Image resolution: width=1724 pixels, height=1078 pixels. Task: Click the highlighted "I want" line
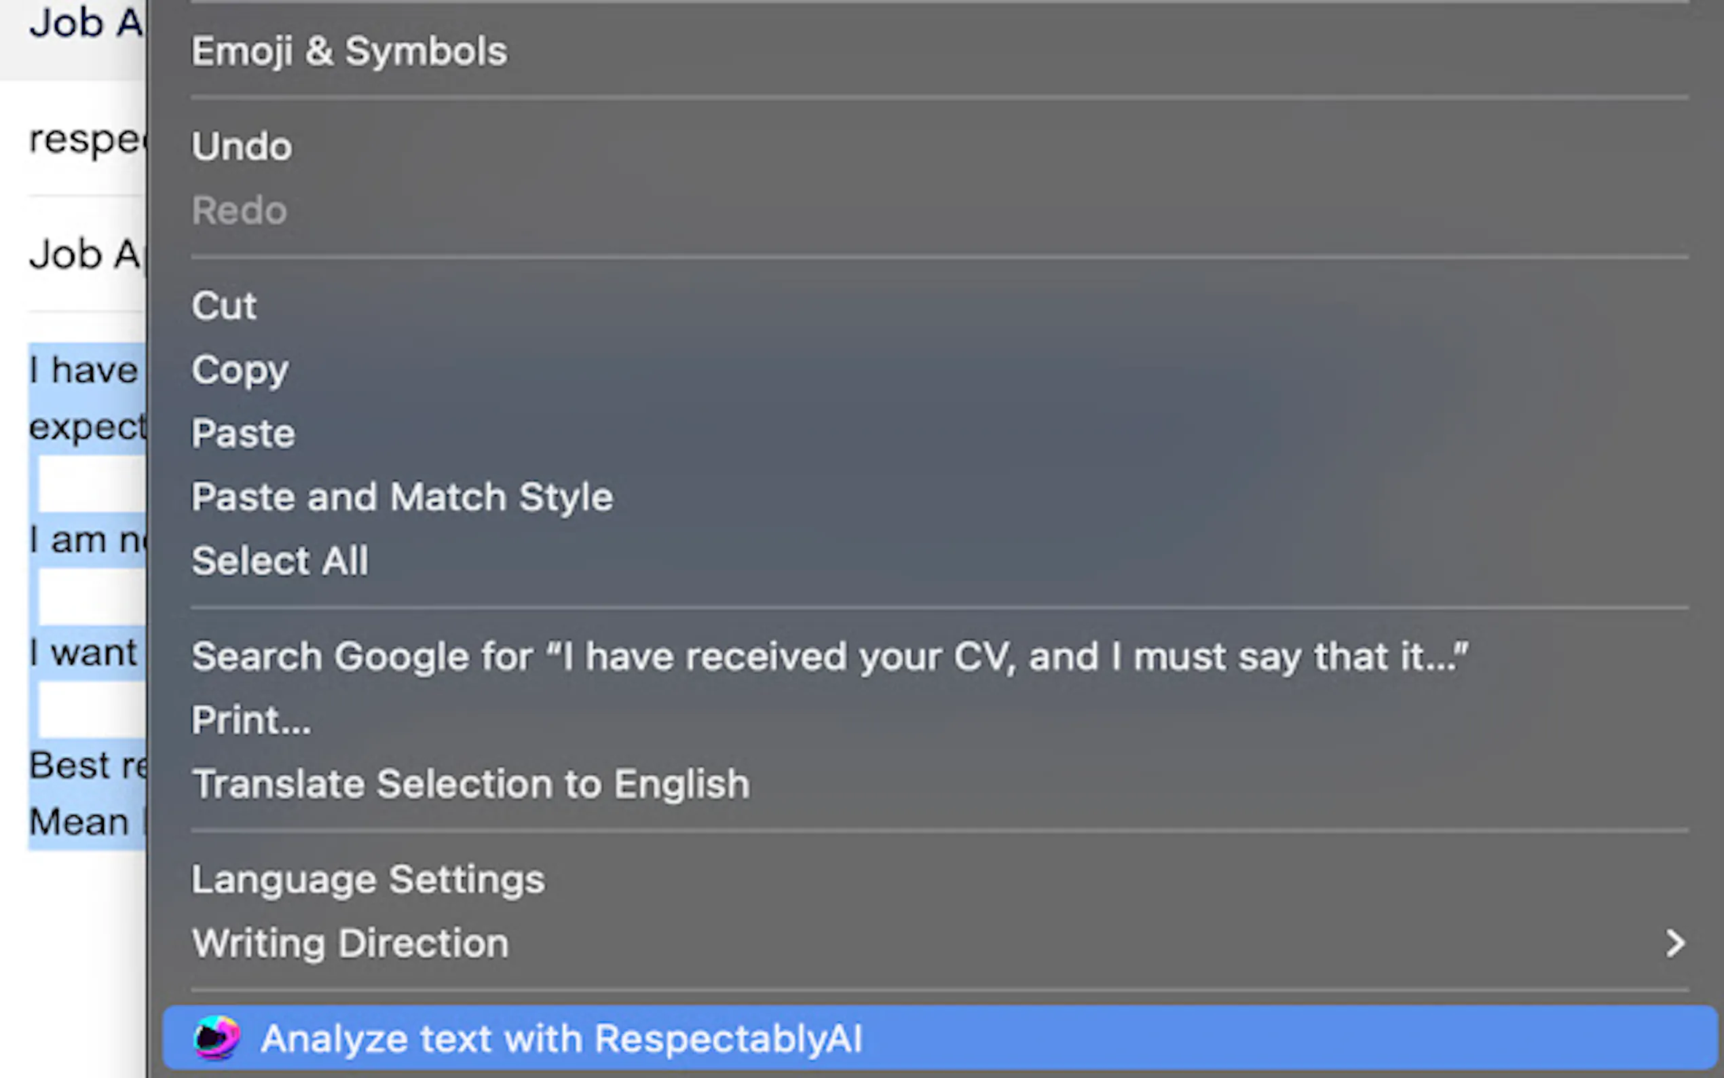(84, 653)
